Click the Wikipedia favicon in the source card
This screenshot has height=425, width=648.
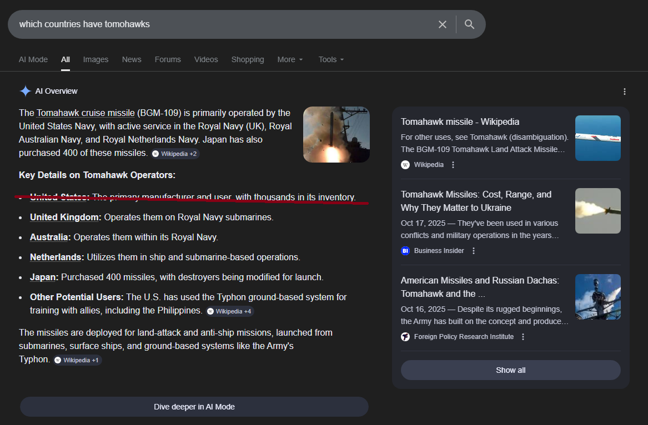point(405,165)
